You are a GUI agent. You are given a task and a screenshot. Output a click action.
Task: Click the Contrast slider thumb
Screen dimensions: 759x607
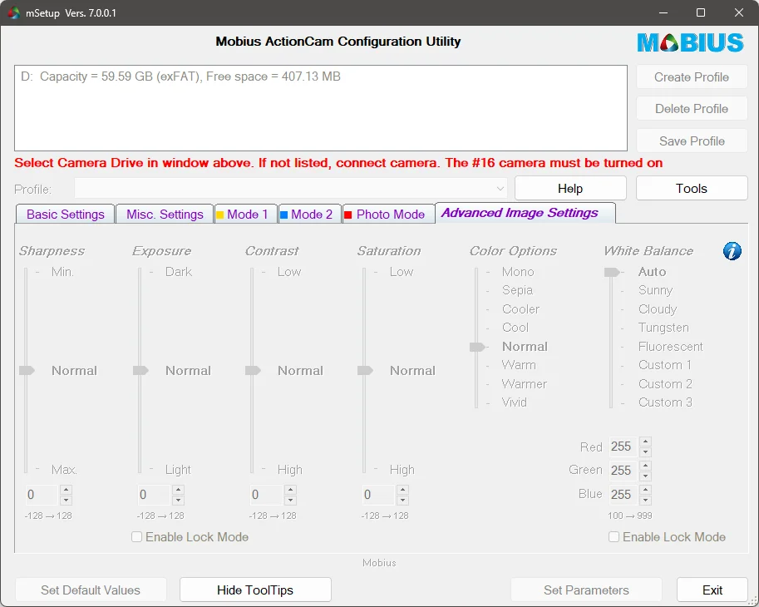(x=254, y=371)
